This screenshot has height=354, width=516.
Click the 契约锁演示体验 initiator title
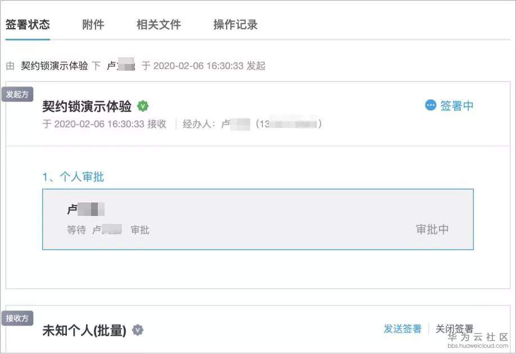point(87,107)
